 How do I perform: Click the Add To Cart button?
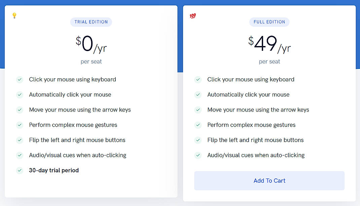(x=269, y=180)
